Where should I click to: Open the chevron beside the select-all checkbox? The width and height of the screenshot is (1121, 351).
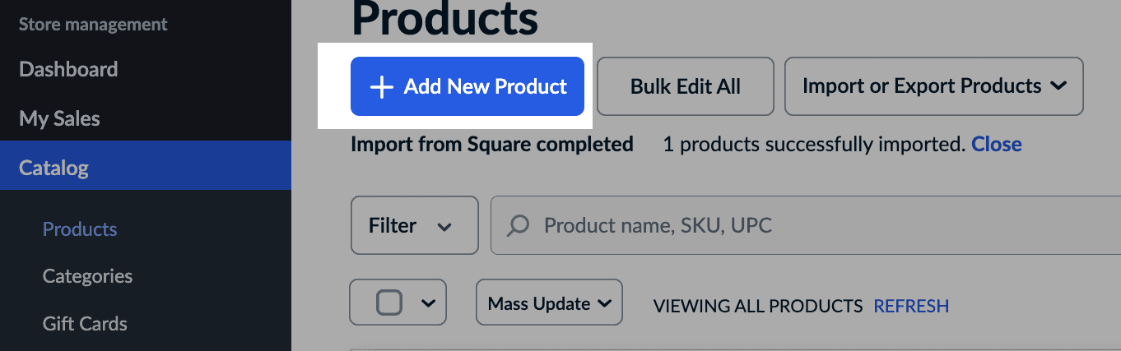tap(428, 303)
